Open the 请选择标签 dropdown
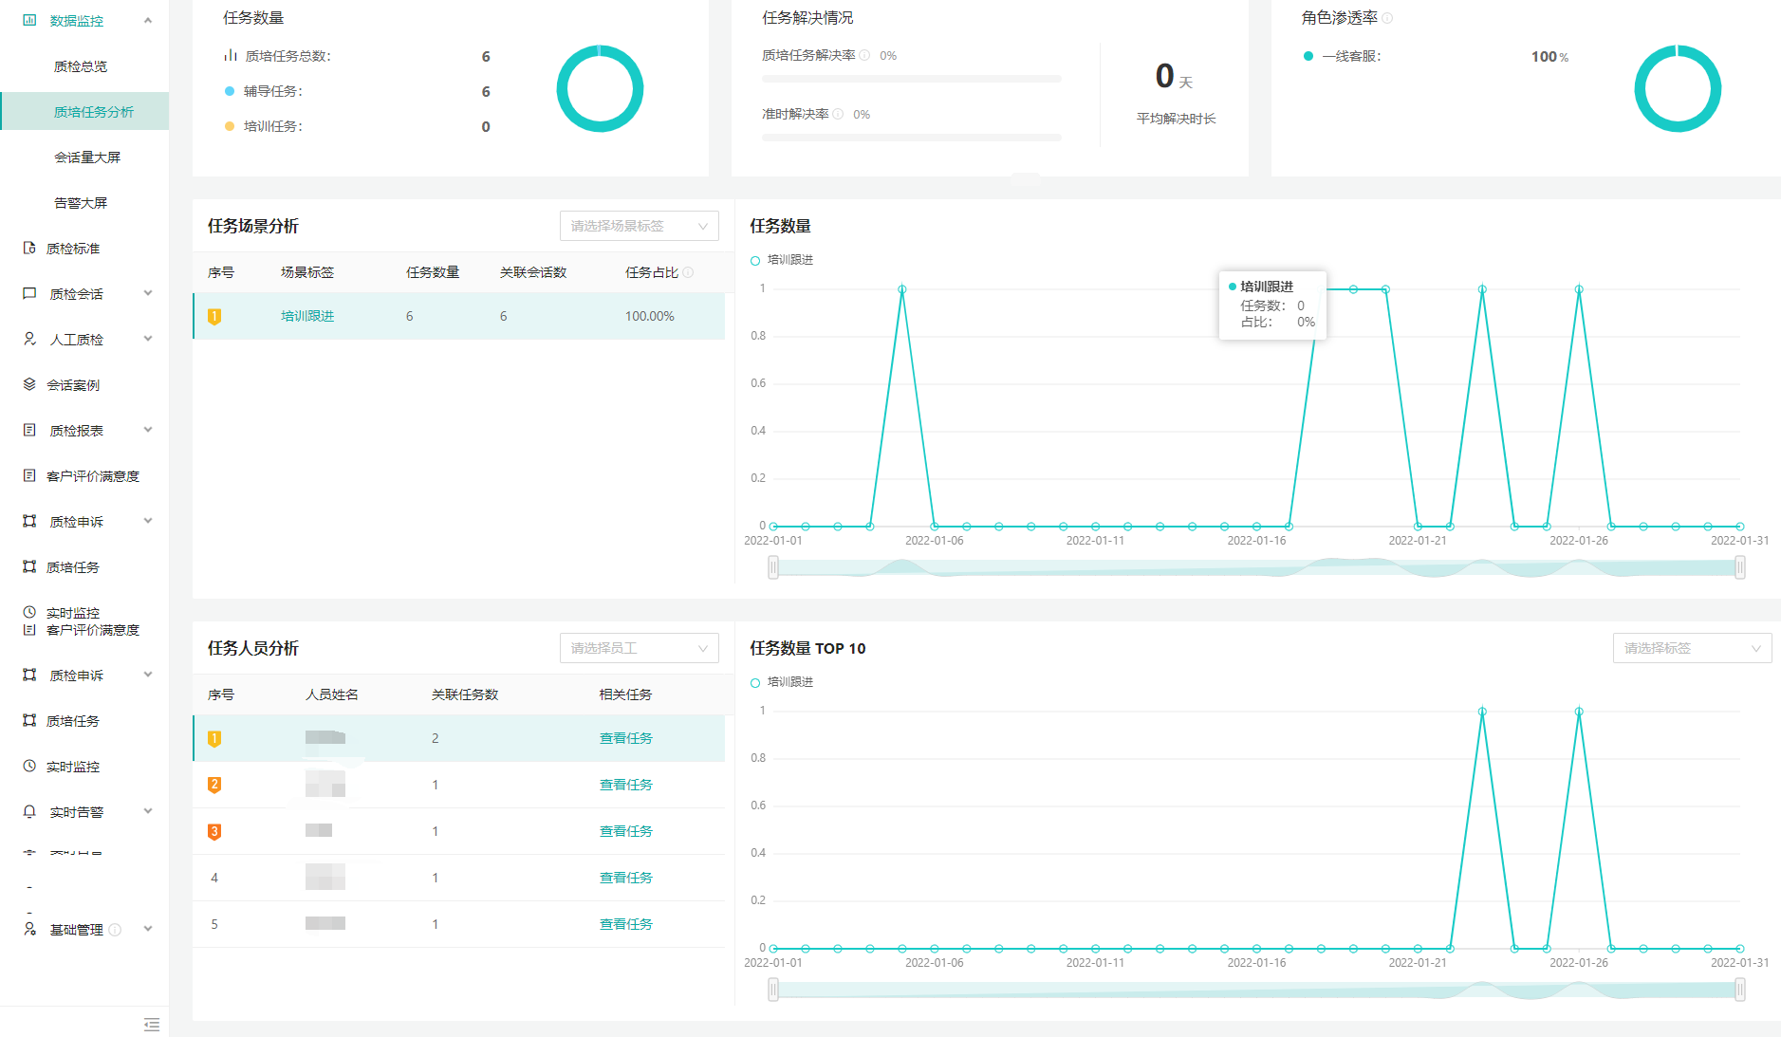The width and height of the screenshot is (1781, 1037). pos(1692,648)
